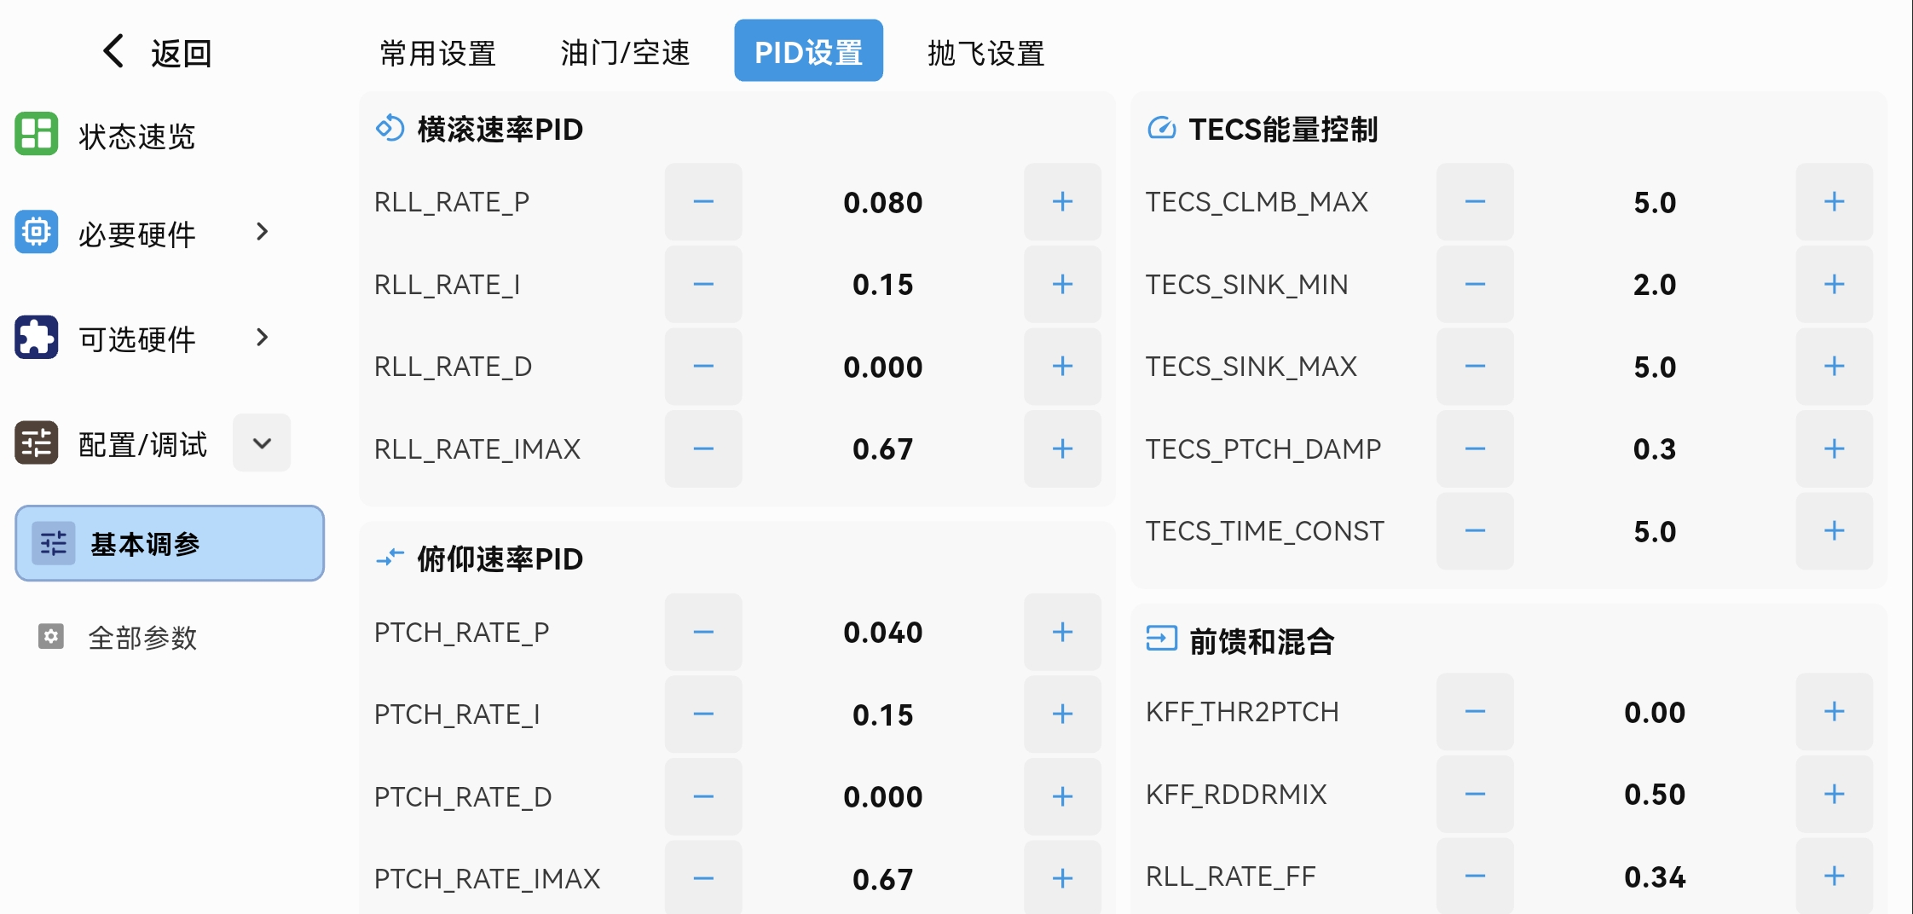Click the RLL_RATE_IMAX value field 0.67
1913x914 pixels.
(x=882, y=449)
